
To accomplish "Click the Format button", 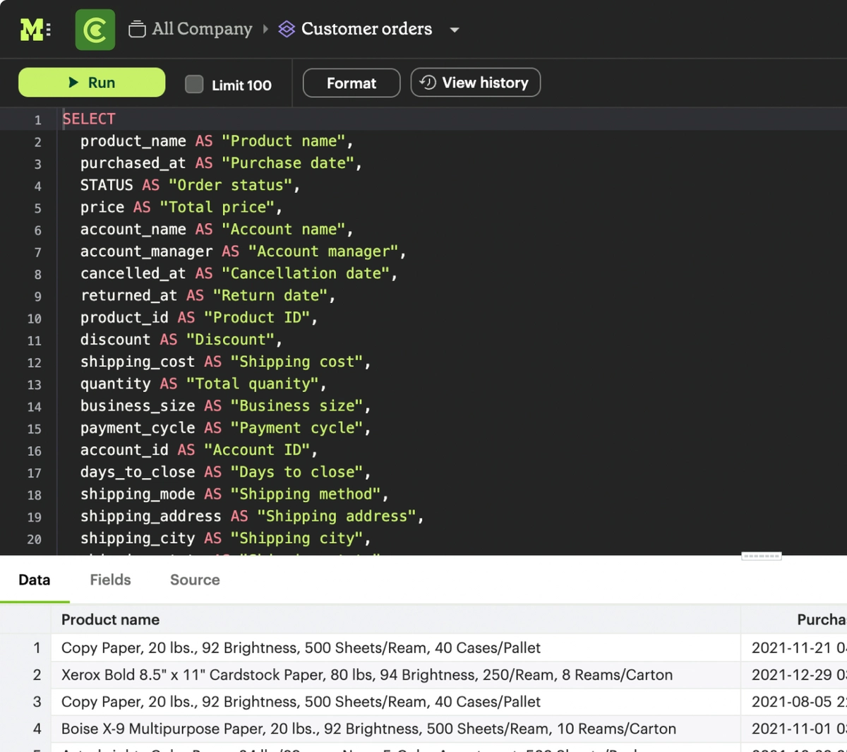I will point(351,83).
